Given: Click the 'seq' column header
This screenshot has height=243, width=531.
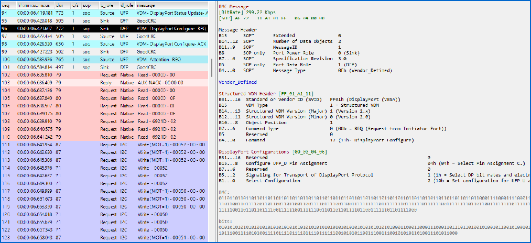Looking at the screenshot, I should pyautogui.click(x=6, y=4).
